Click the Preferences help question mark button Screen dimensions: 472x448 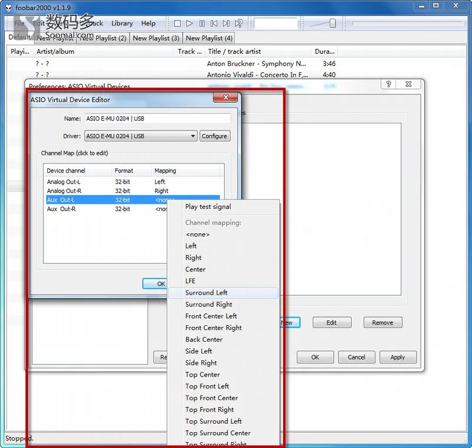pyautogui.click(x=388, y=84)
